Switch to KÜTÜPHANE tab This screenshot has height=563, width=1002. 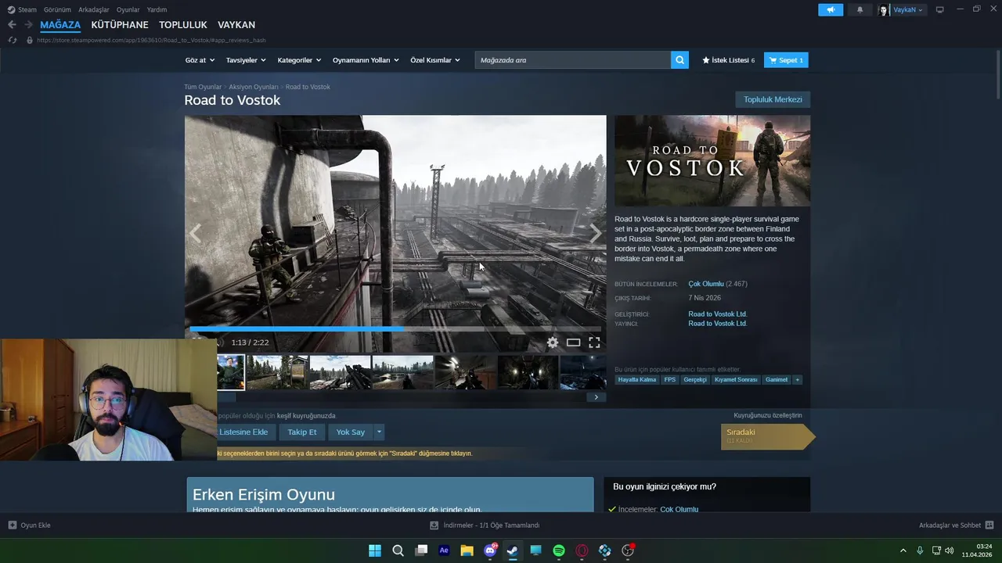click(120, 25)
